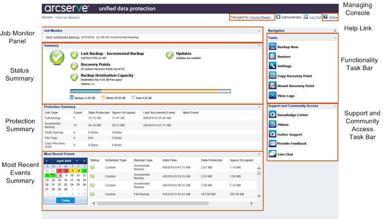This screenshot has width=383, height=219.
Task: Select April 8 on the calendar
Action: [59, 175]
